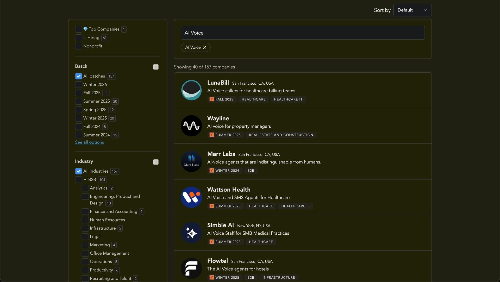
Task: Remove the AI Voice filter chip
Action: click(x=205, y=47)
